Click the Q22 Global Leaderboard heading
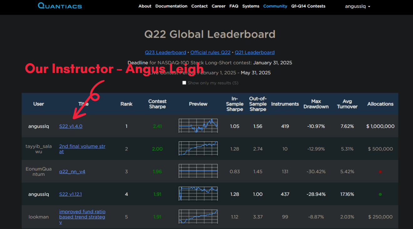The height and width of the screenshot is (229, 413). click(x=210, y=34)
